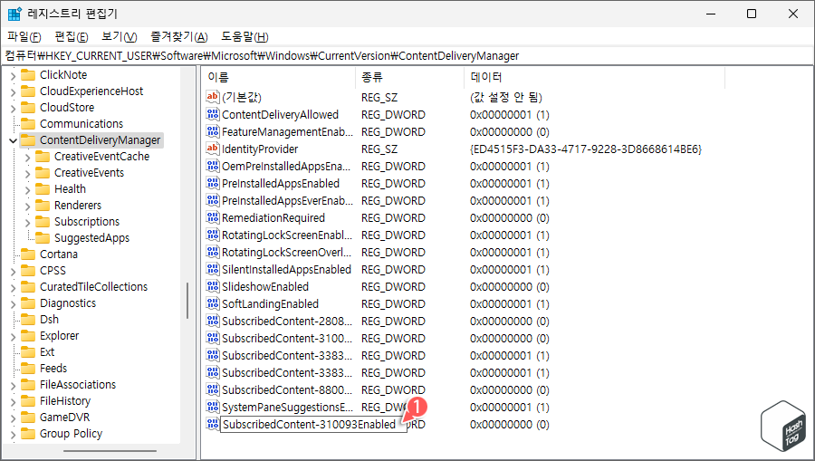Expand the CloudExperienceHost key

13,91
